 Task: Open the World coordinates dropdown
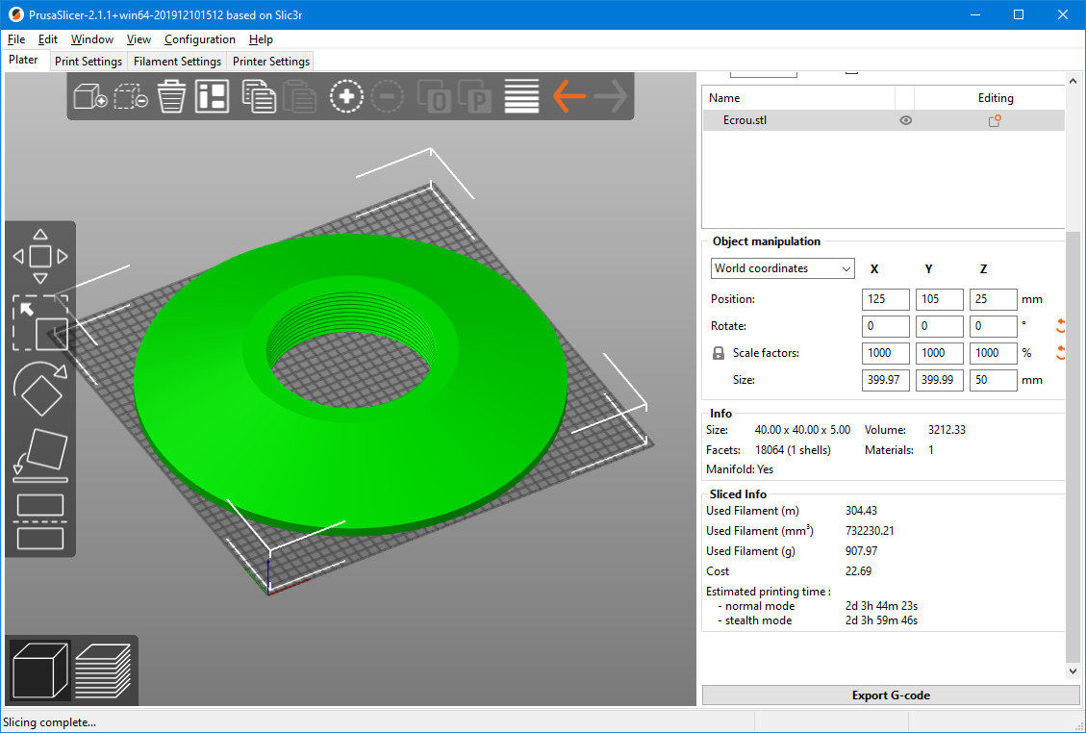point(782,268)
